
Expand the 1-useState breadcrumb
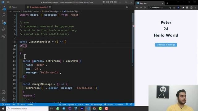(27, 11)
